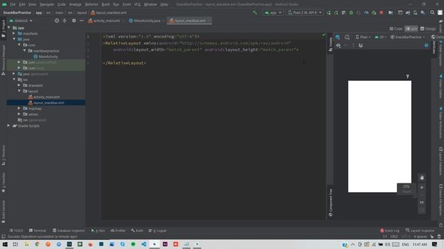Viewport: 444px width, 249px height.
Task: Open the Event Log tool window
Action: point(390,230)
